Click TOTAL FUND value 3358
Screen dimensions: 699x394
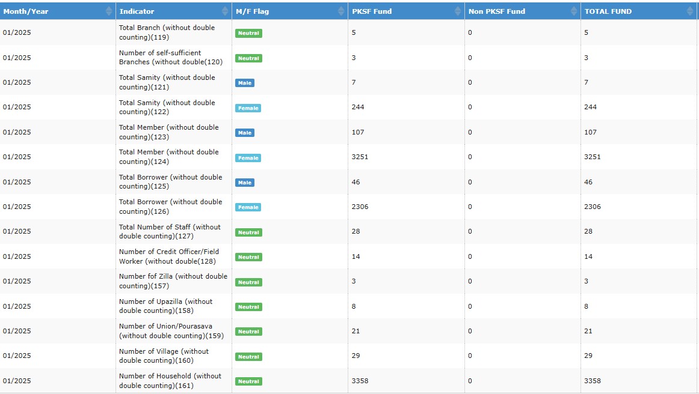pyautogui.click(x=592, y=381)
